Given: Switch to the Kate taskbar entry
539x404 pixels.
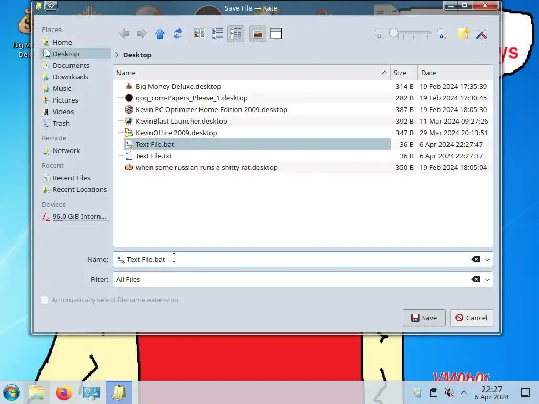Looking at the screenshot, I should point(119,392).
